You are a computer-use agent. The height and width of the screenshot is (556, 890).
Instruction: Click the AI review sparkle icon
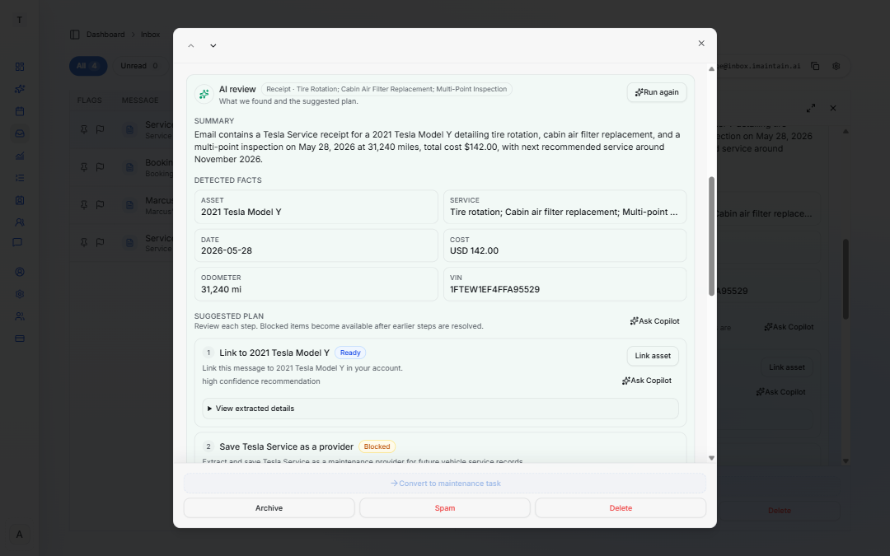coord(204,94)
